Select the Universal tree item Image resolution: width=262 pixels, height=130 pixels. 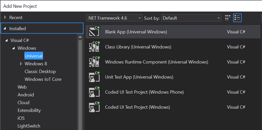coord(34,56)
